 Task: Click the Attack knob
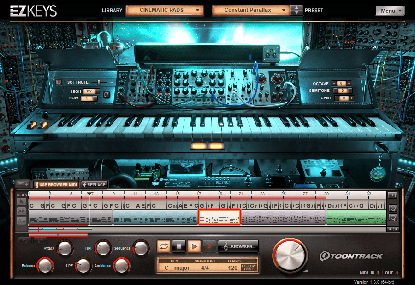[65, 248]
